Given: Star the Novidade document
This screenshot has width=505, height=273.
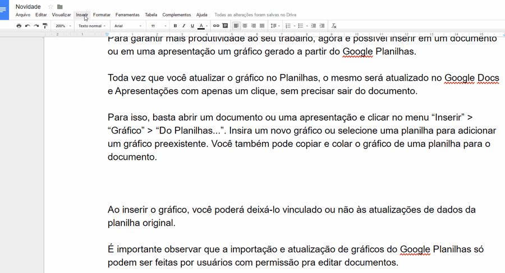Looking at the screenshot, I should [50, 7].
